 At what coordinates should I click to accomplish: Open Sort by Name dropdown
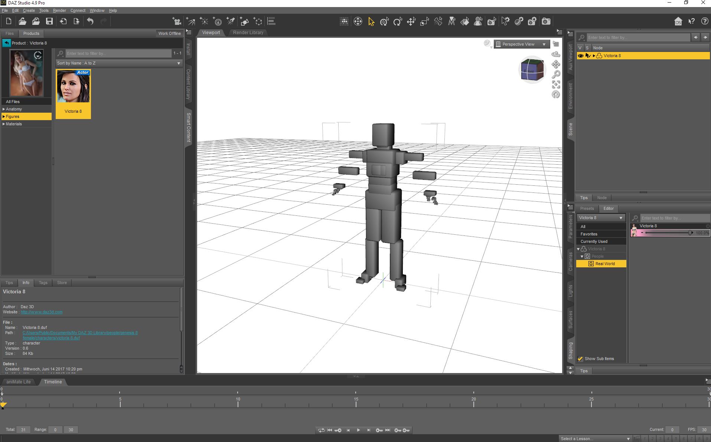click(x=119, y=63)
